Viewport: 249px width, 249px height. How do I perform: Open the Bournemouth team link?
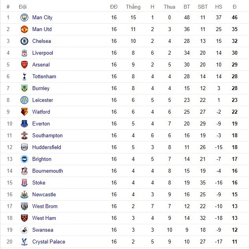pos(47,171)
